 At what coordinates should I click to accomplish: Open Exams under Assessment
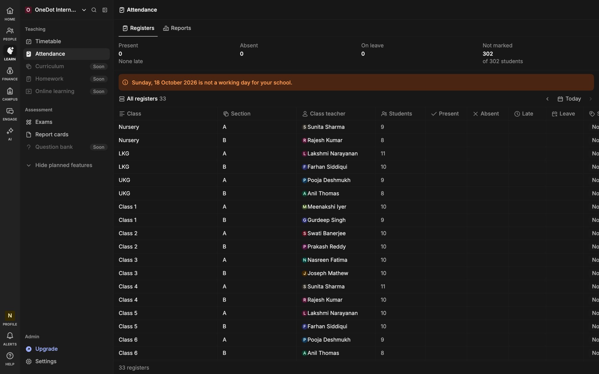click(66, 122)
